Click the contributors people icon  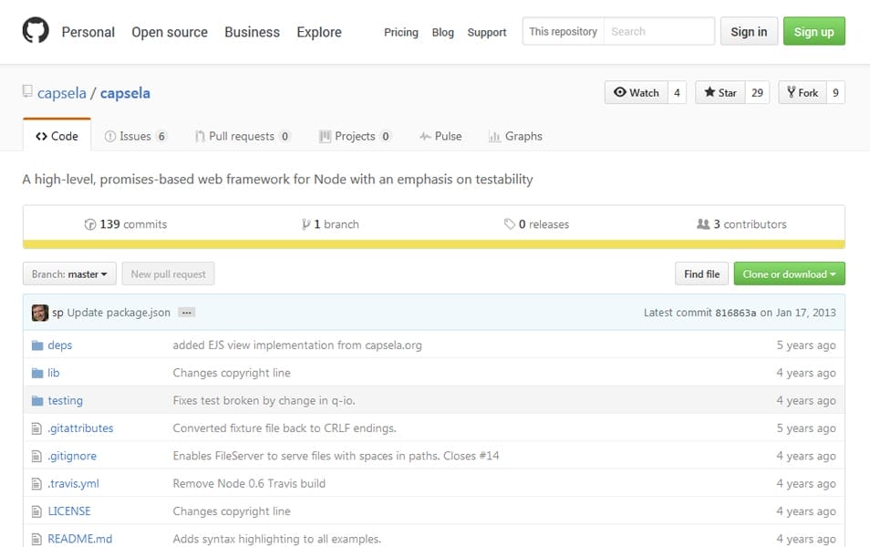[702, 224]
